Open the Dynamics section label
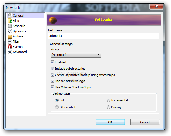This screenshot has width=171, height=136. (19, 31)
